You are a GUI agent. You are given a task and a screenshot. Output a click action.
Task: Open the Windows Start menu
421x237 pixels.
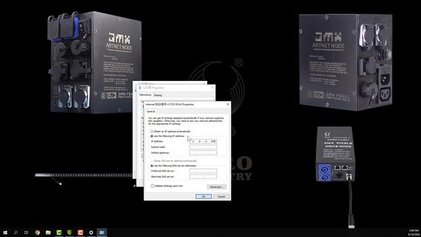5,232
